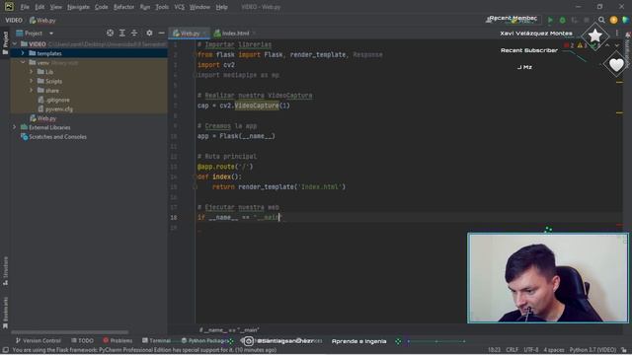
Task: Toggle the Project side tool window
Action: tap(5, 42)
